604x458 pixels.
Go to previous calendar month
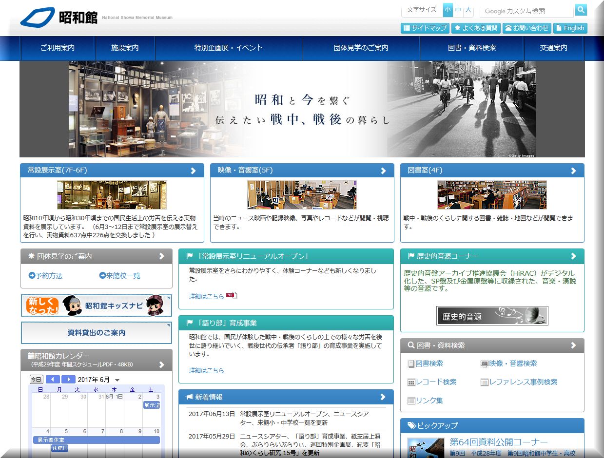coord(53,380)
